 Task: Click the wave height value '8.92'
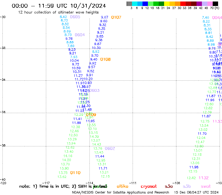tap(96, 52)
